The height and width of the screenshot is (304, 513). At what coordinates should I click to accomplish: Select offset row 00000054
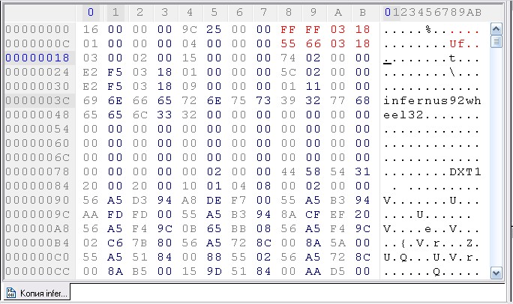(x=37, y=129)
